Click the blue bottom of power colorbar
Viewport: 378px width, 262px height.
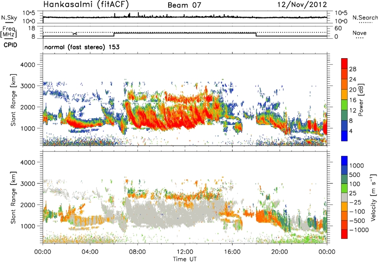click(344, 136)
